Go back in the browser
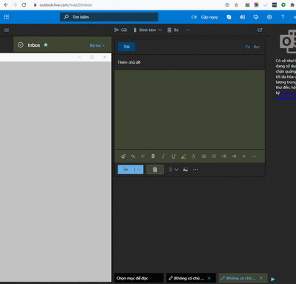This screenshot has width=296, height=284. [6, 5]
